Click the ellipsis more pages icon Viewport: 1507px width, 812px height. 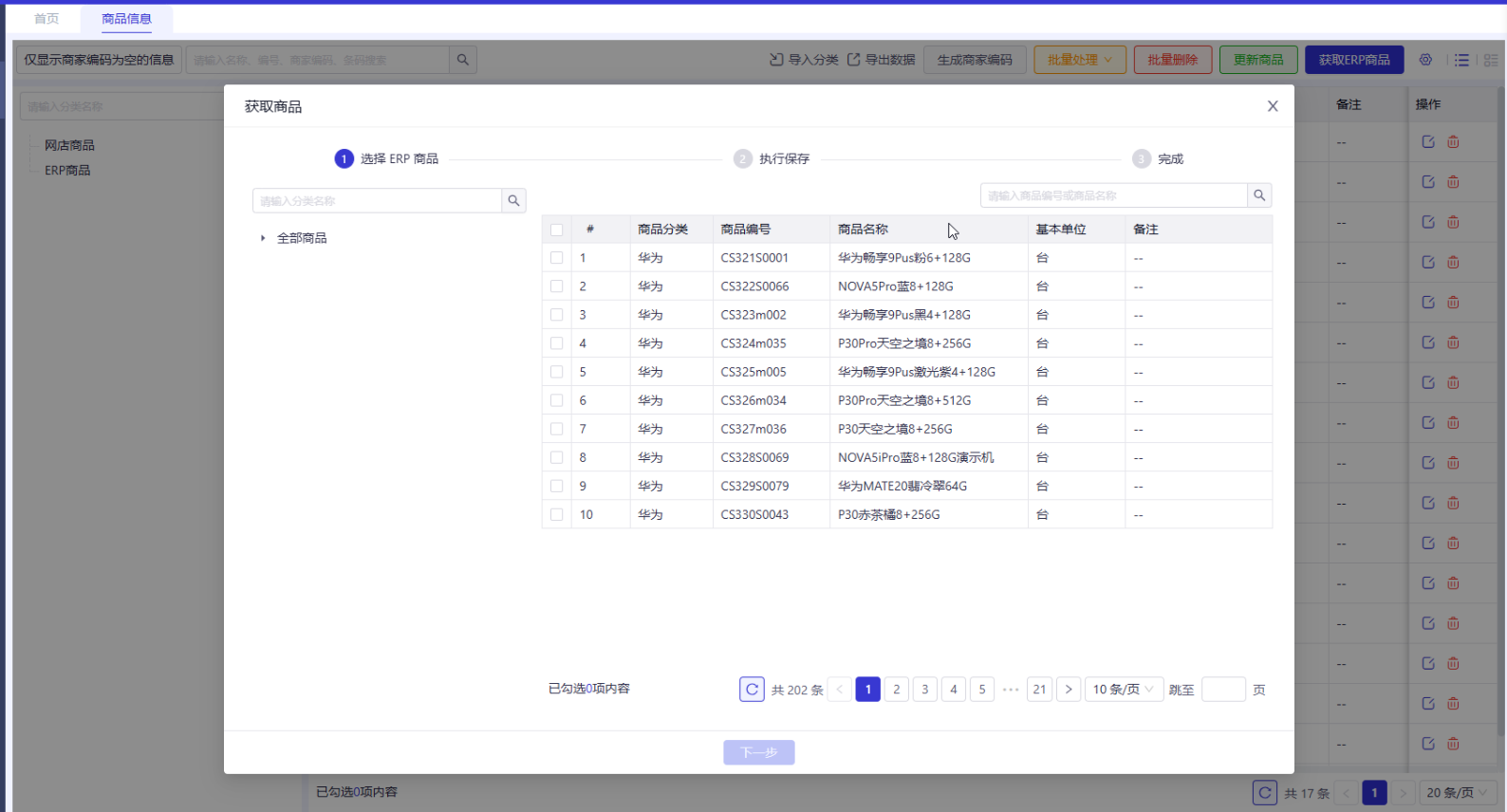pos(1011,690)
